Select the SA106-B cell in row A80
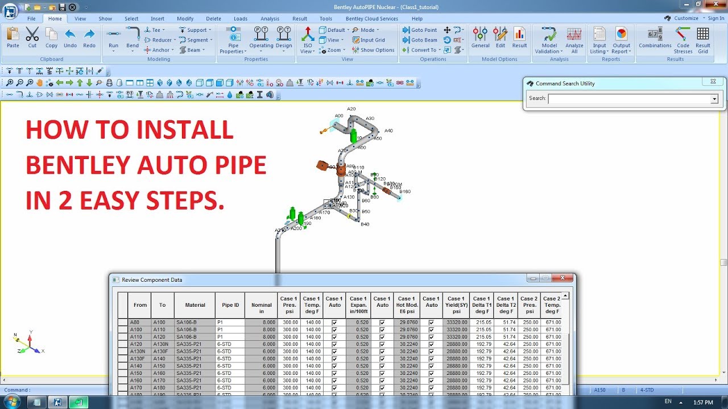The width and height of the screenshot is (728, 409). (x=195, y=322)
